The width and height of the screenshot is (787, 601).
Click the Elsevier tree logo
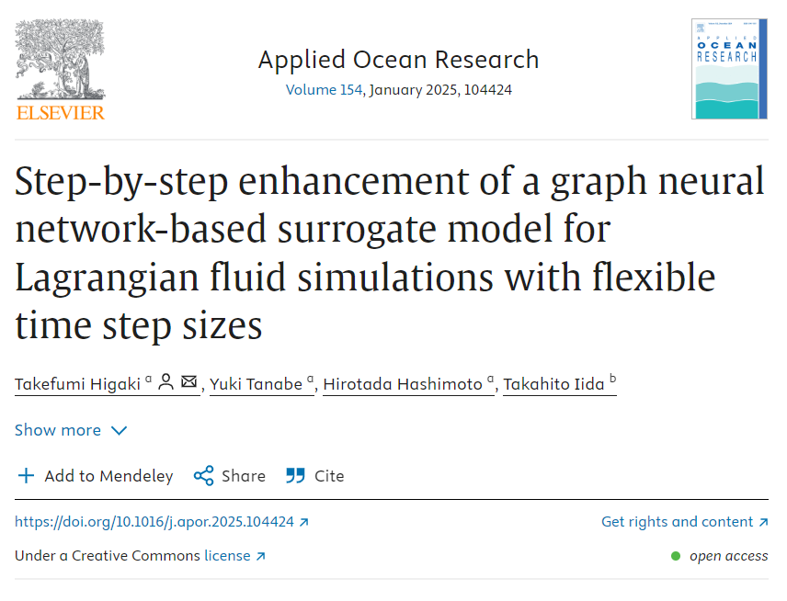(x=61, y=60)
